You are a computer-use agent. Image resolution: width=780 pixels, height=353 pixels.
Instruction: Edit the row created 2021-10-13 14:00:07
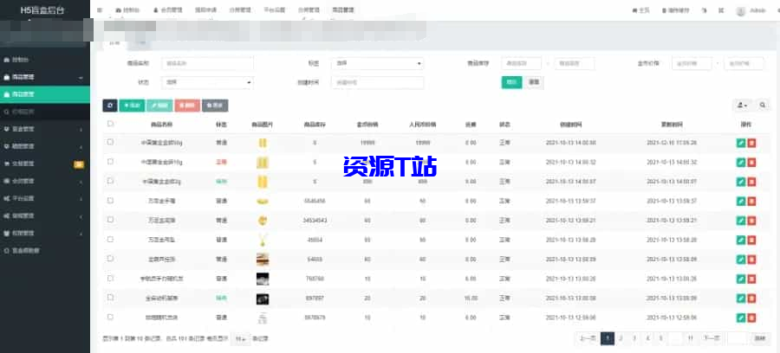[741, 182]
